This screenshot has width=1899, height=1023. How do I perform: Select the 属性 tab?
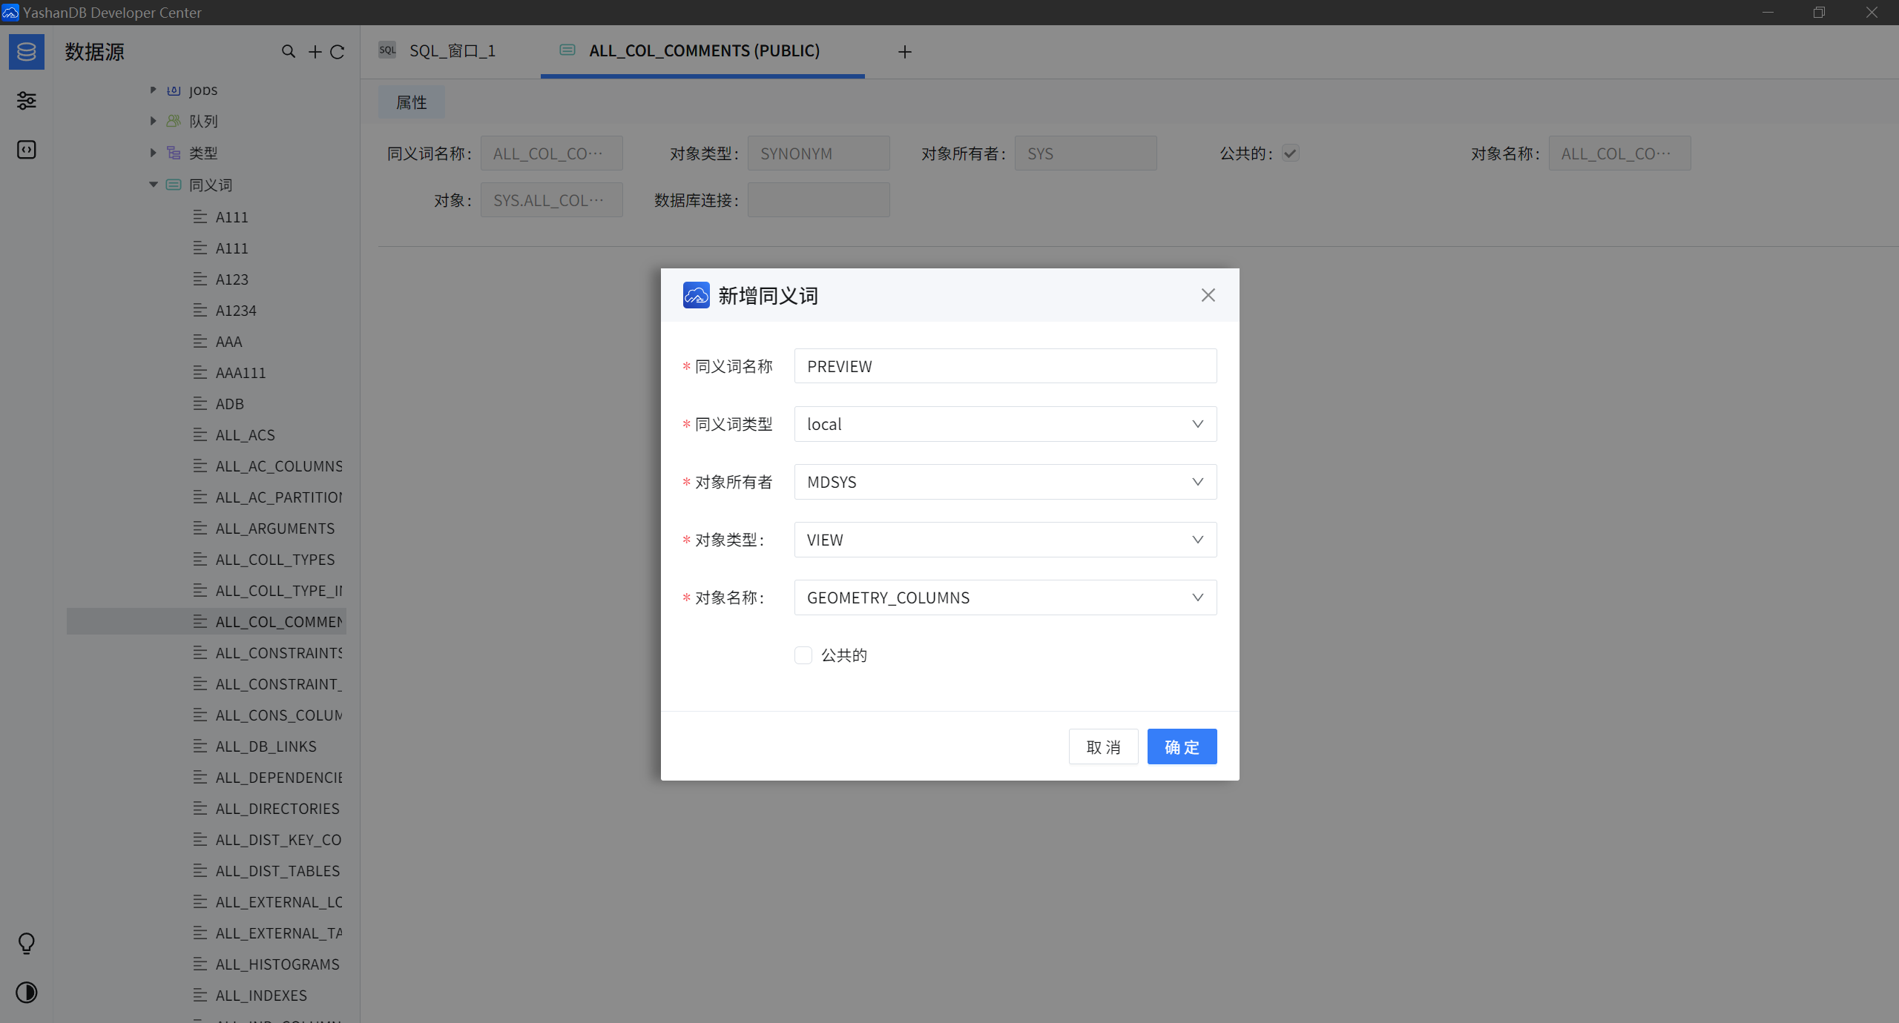click(x=412, y=102)
